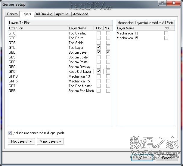This screenshot has width=183, height=166.
Task: Enable Plot for Top Paste (GTP)
Action: coord(98,38)
